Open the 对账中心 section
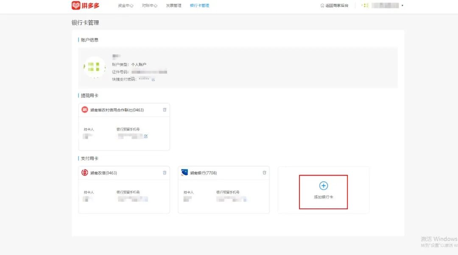The image size is (458, 255). 150,6
